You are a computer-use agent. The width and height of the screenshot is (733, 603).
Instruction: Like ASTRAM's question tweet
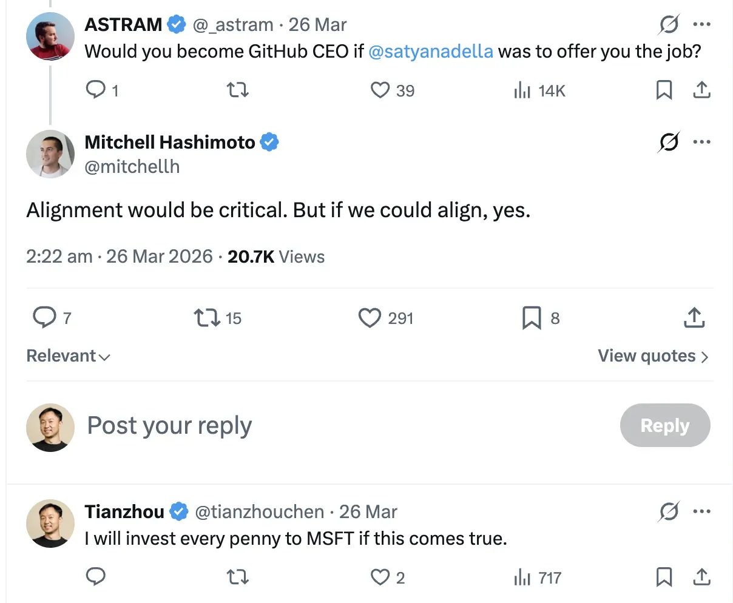[x=380, y=90]
